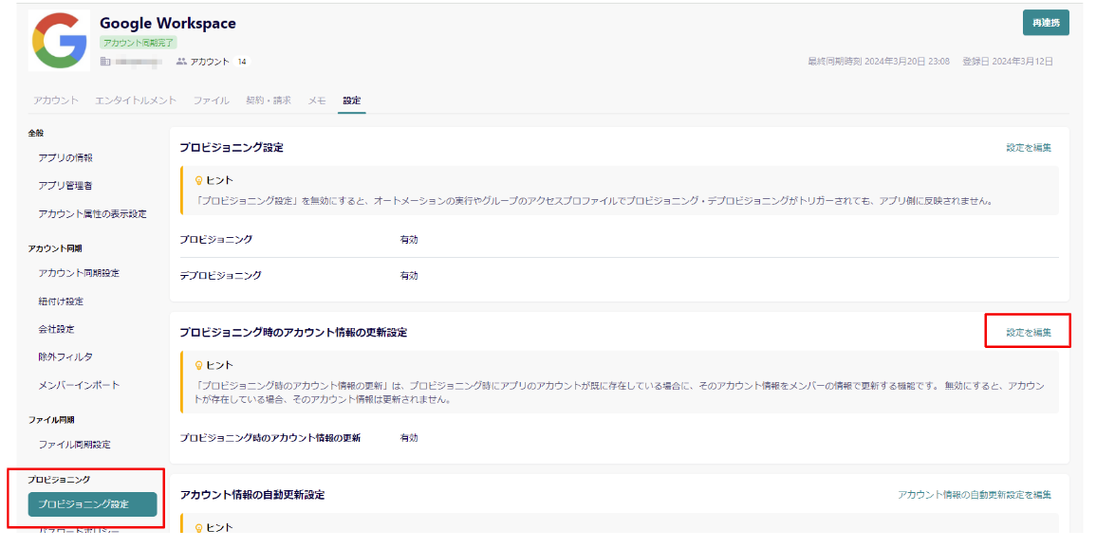
Task: Click the 再連携 button
Action: (1046, 23)
